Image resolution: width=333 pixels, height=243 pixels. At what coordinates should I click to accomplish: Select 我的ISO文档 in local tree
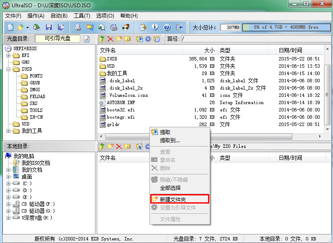(x=36, y=163)
